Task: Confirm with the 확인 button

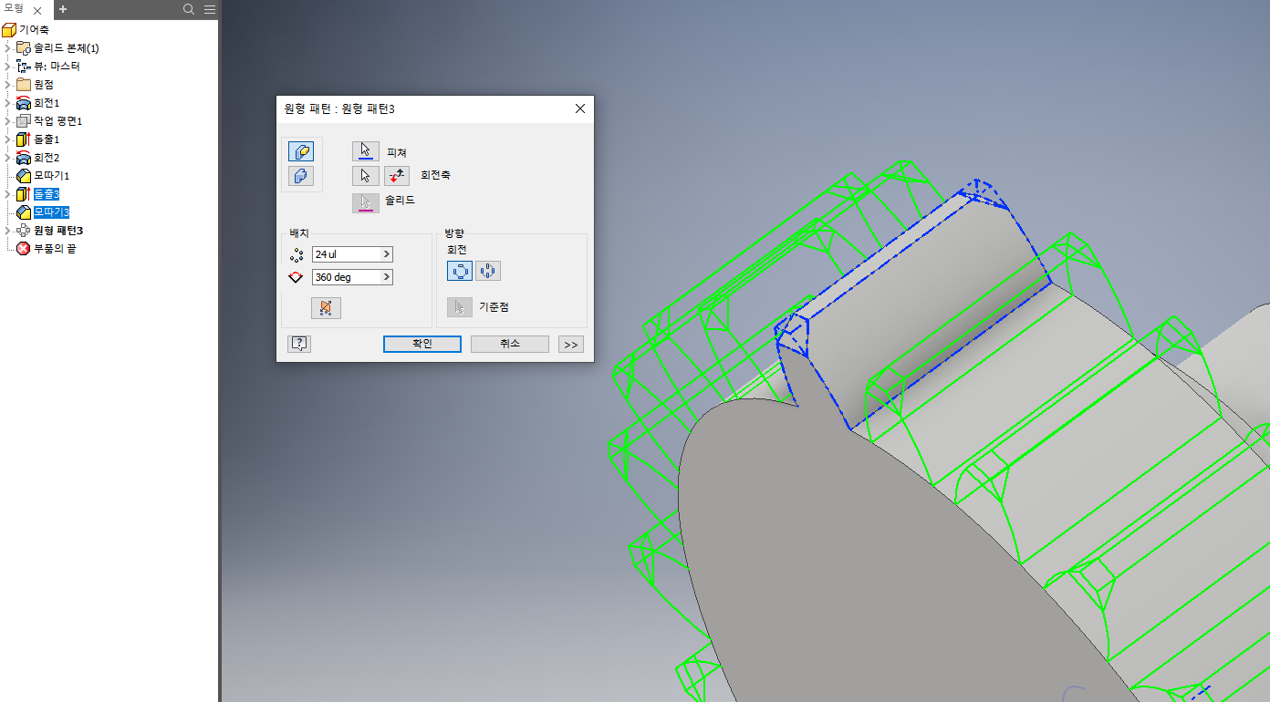Action: coord(422,344)
